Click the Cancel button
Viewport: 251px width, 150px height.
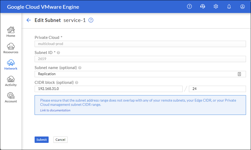click(60, 140)
